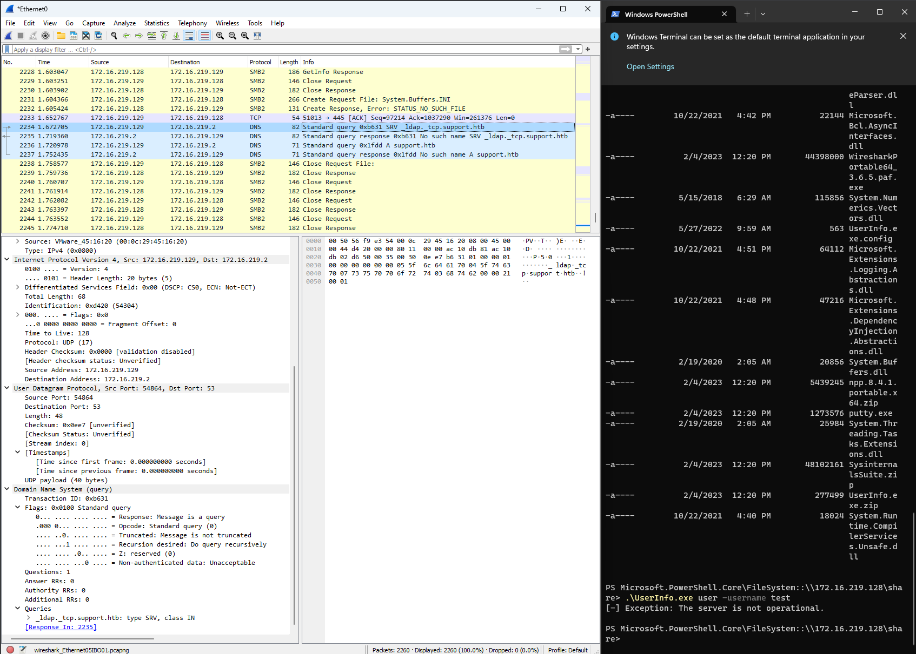Follow the Response In: 2235 link
916x654 pixels.
[61, 627]
